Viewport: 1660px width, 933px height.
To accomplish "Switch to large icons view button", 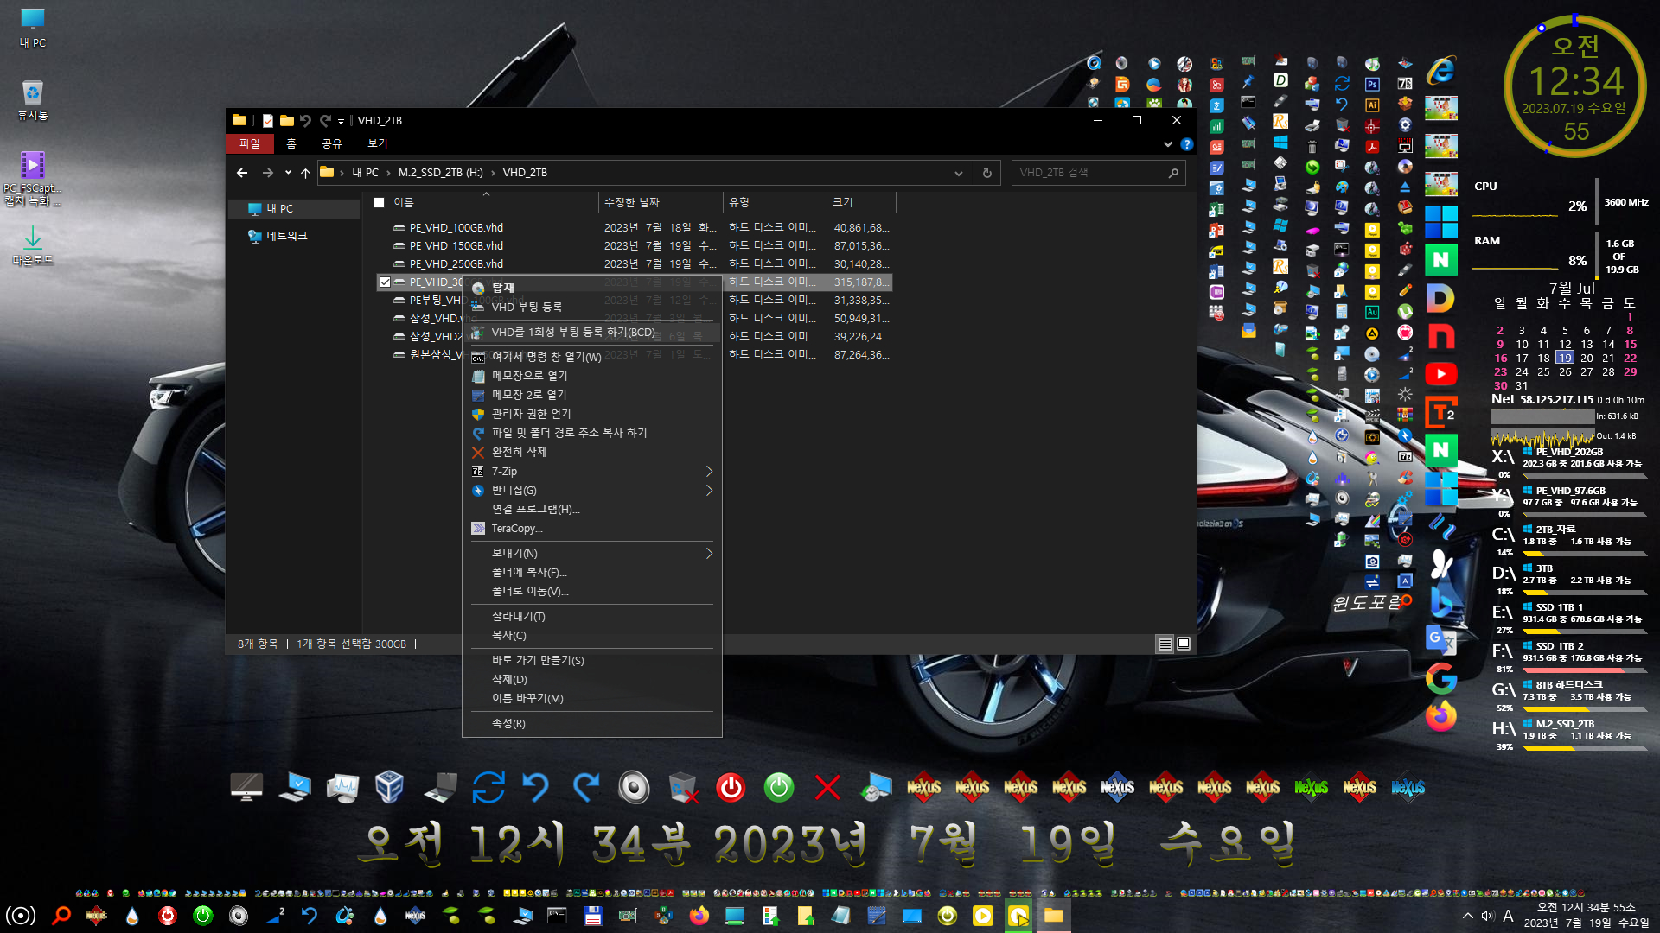I will (x=1184, y=644).
